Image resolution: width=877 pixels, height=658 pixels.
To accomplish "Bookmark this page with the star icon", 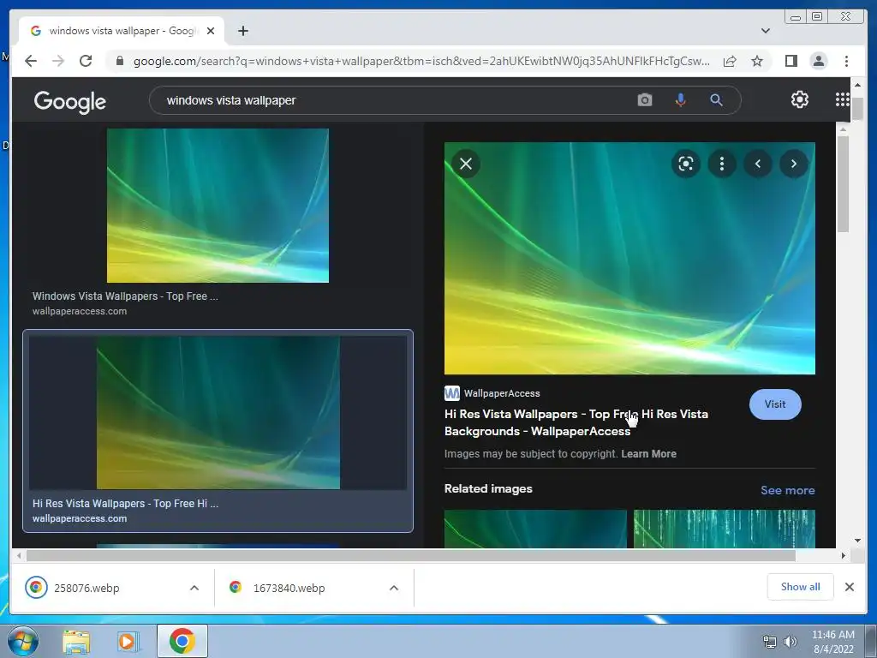I will 757,61.
